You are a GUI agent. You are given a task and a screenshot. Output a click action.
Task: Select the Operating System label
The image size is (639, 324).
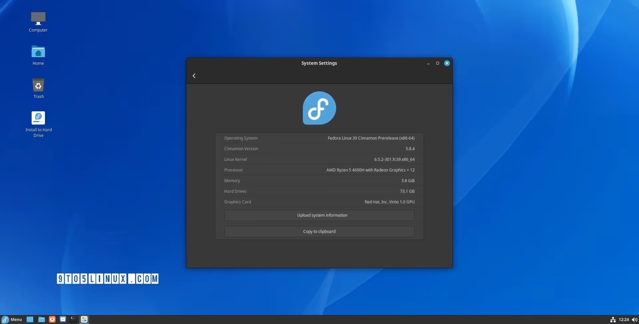pyautogui.click(x=241, y=138)
